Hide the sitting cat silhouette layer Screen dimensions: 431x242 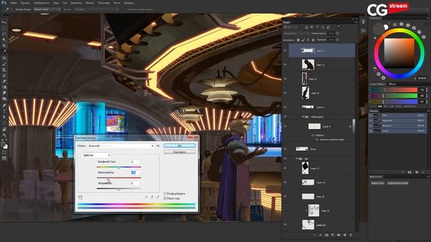point(286,65)
